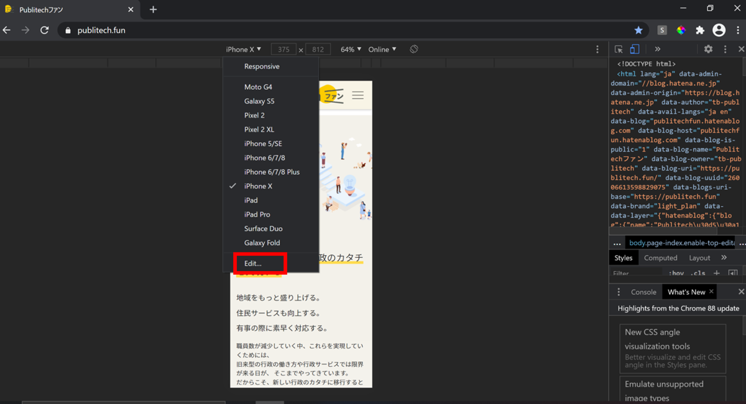Open the Extensions puzzle icon
The image size is (746, 404).
(x=700, y=30)
